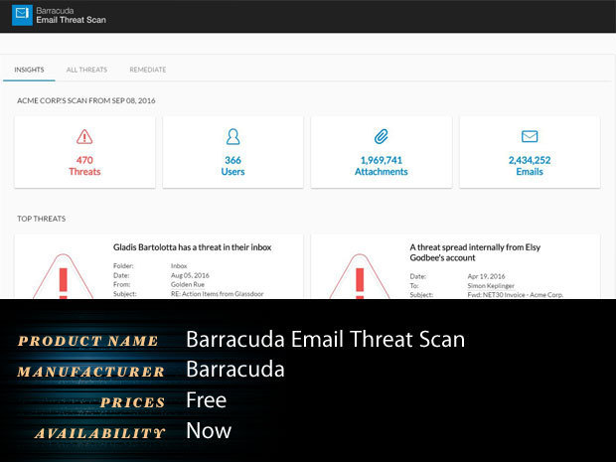616x462 pixels.
Task: Click the 'Now' availability value
Action: tap(209, 430)
